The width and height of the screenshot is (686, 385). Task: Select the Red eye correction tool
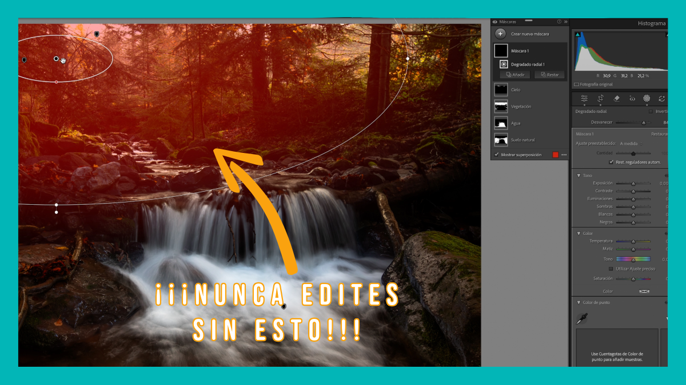click(632, 98)
